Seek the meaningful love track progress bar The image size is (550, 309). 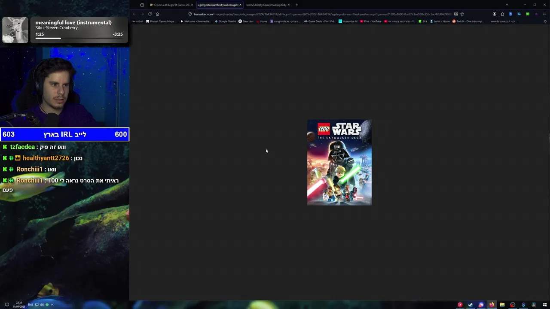79,38
